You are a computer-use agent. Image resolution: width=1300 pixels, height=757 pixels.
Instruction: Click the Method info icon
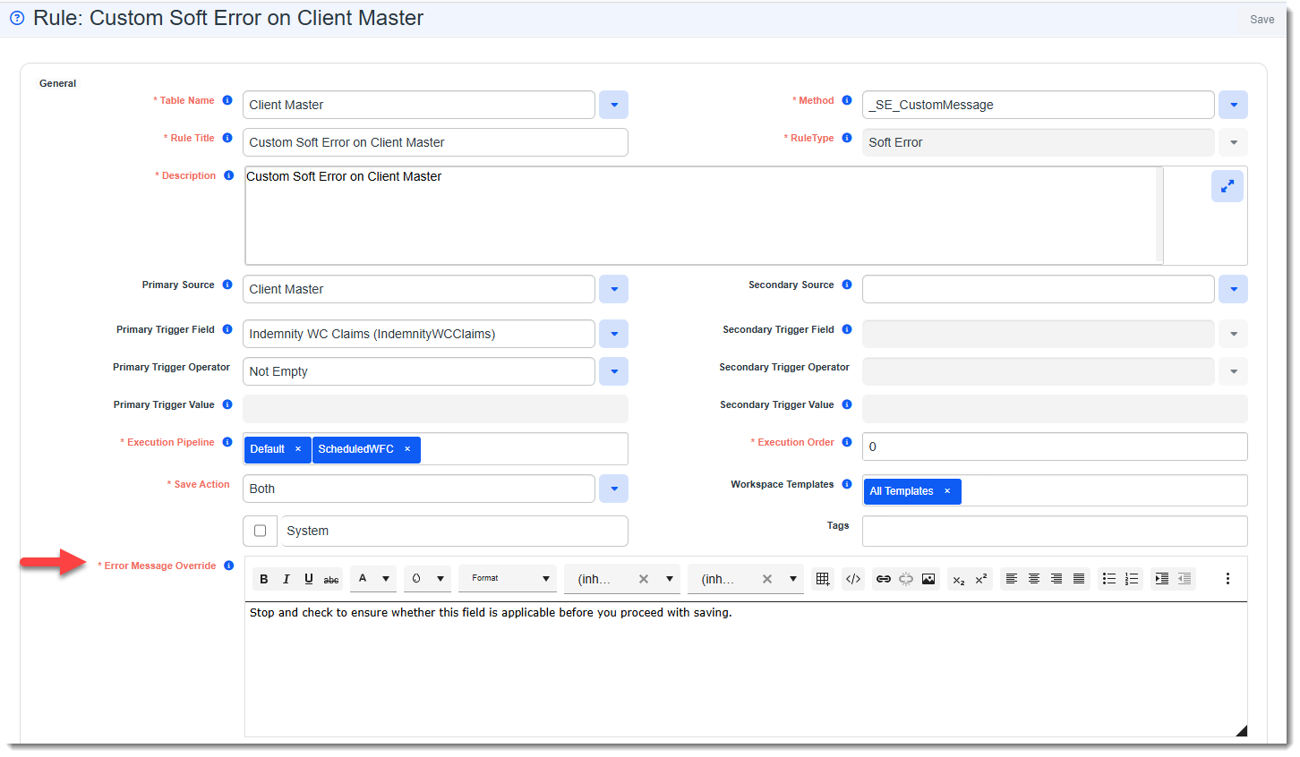click(847, 100)
